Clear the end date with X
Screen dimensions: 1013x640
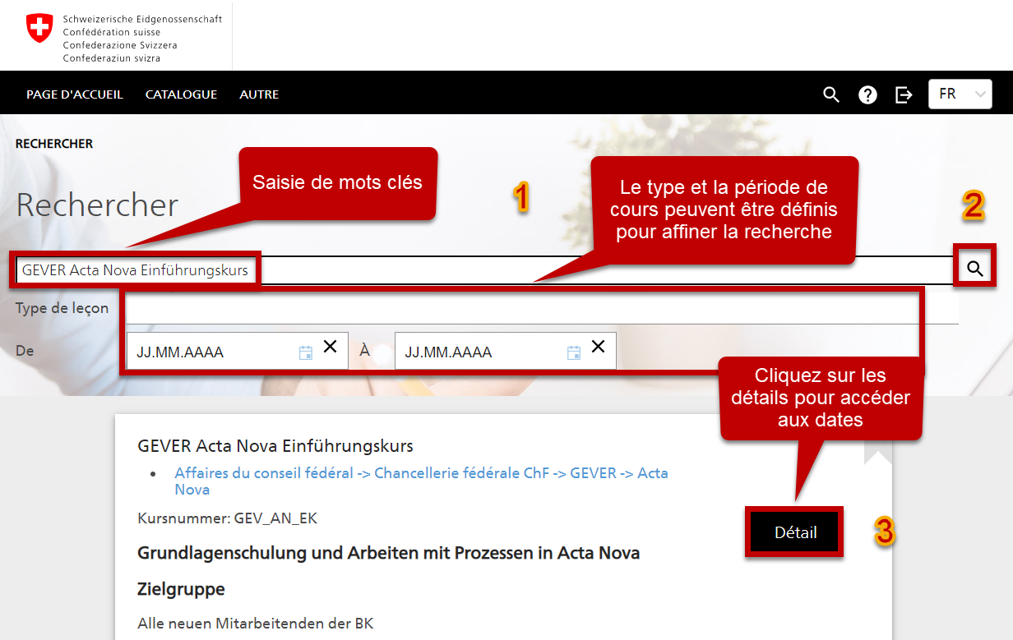click(x=599, y=347)
